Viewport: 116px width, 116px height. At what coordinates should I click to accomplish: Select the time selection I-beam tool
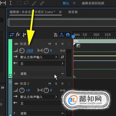point(10,3)
